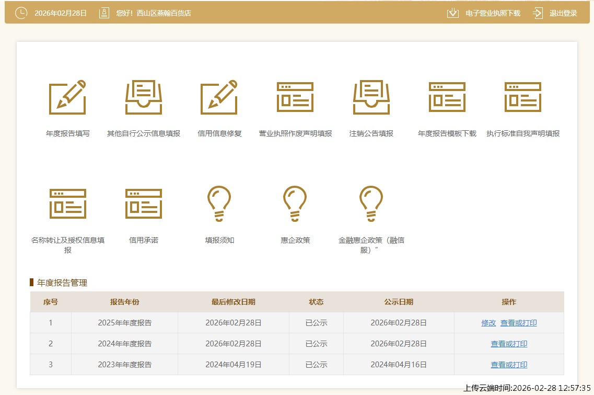Click 查看或打印 for 2023年年度报告
Screen dimensions: 594x395
tap(509, 365)
